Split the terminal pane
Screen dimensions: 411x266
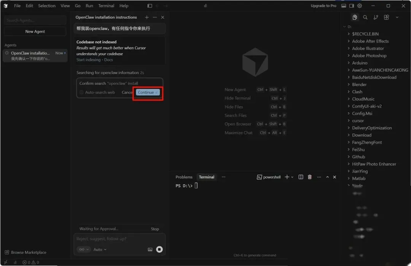tap(301, 177)
